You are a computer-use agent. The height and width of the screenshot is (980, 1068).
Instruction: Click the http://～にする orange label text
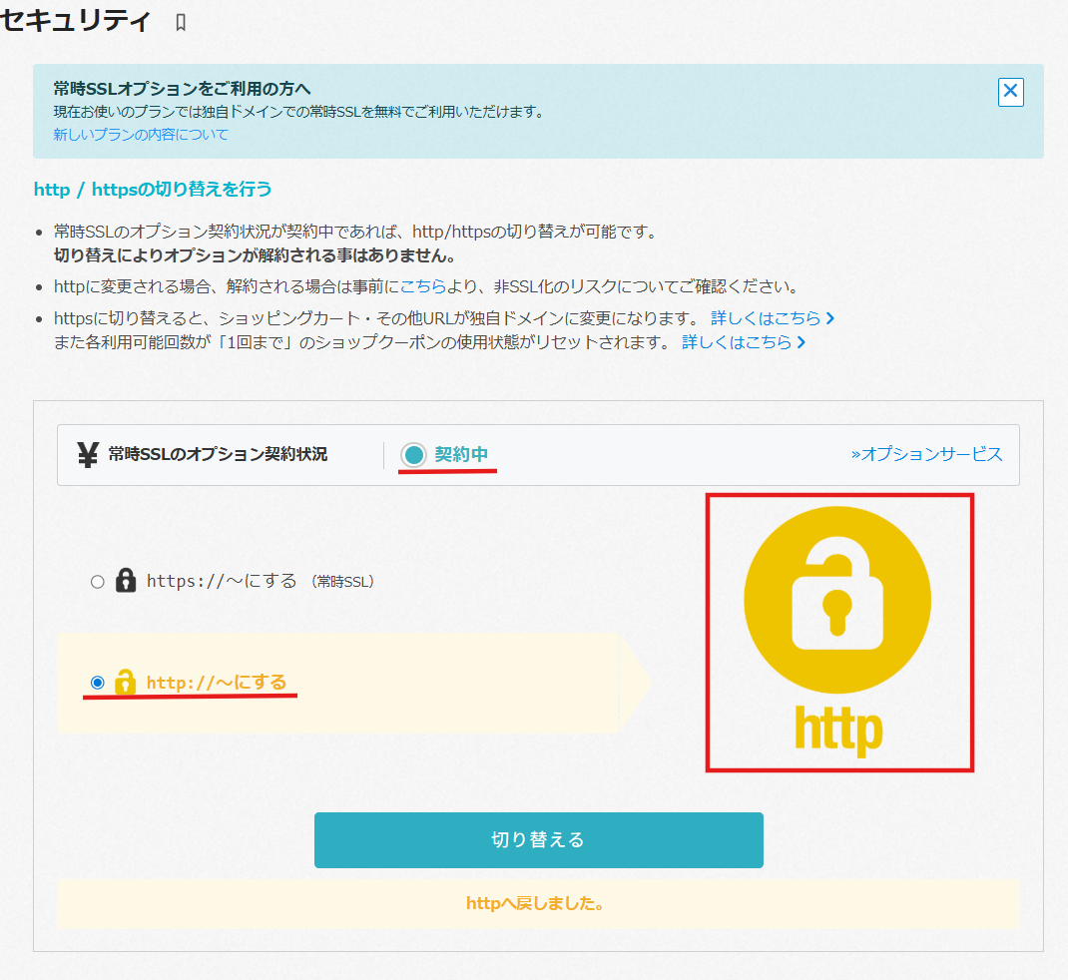(217, 683)
